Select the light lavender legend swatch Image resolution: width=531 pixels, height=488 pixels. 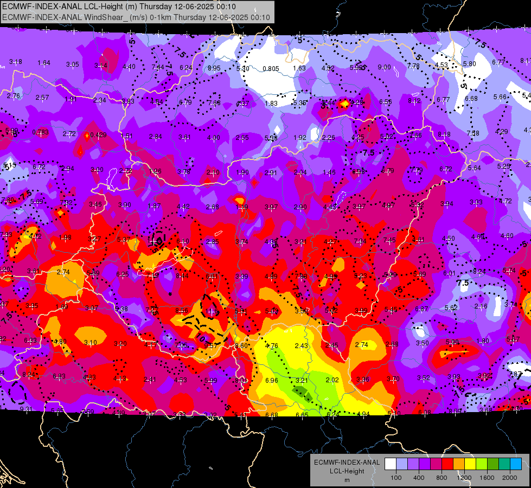pyautogui.click(x=401, y=464)
